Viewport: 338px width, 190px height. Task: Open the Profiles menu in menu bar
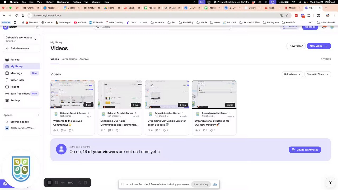click(77, 2)
